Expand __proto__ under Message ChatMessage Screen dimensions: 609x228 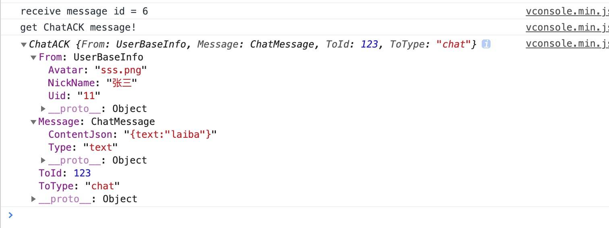point(43,160)
